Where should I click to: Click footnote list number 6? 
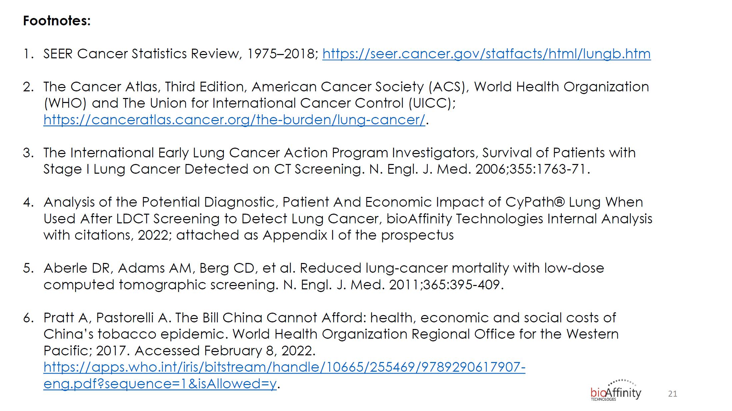click(28, 318)
